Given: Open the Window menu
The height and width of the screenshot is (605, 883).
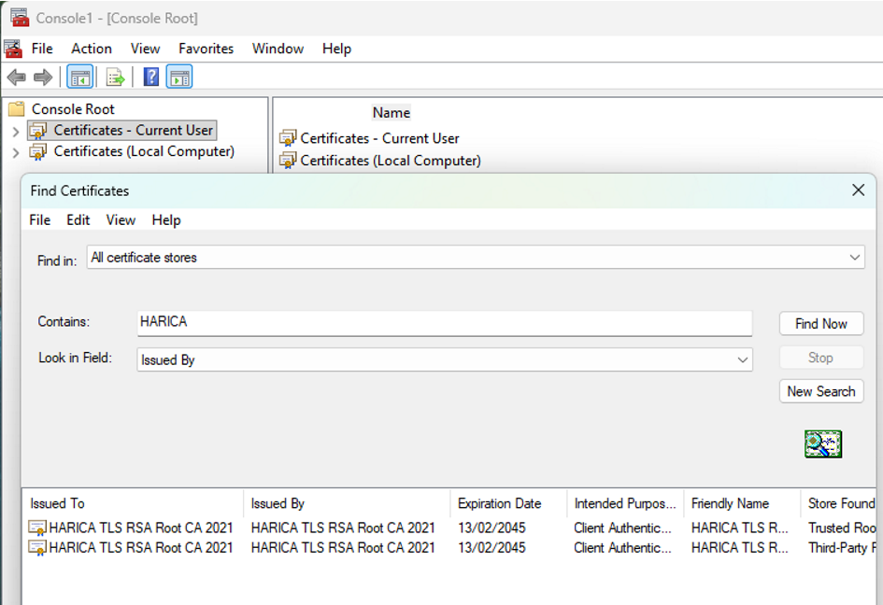Looking at the screenshot, I should (278, 49).
